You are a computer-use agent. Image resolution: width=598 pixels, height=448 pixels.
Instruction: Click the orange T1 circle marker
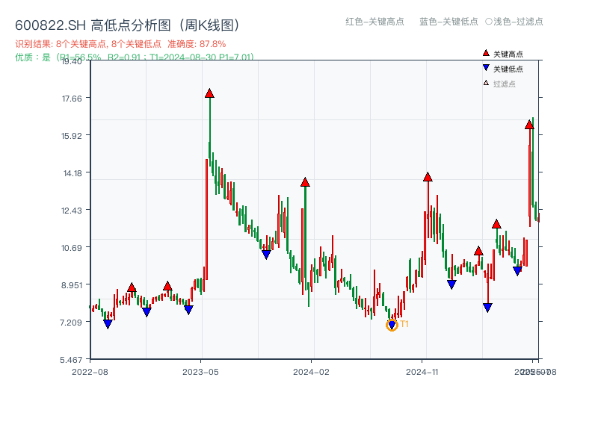coord(392,325)
